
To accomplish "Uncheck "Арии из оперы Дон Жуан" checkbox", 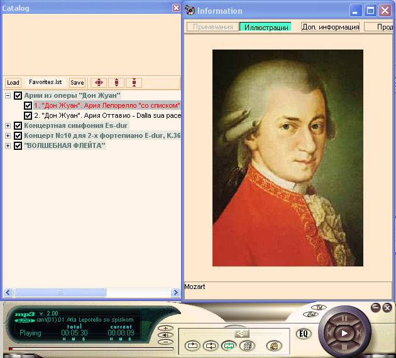I will (18, 95).
